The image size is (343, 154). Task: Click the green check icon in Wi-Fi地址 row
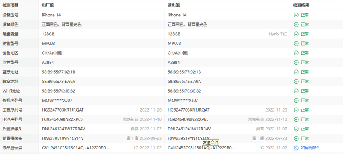pyautogui.click(x=296, y=91)
